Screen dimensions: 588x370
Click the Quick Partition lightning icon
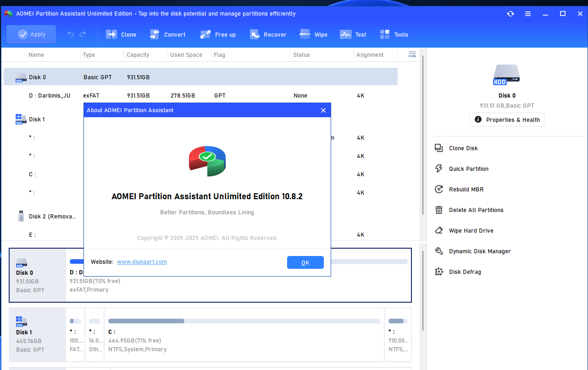pyautogui.click(x=439, y=169)
